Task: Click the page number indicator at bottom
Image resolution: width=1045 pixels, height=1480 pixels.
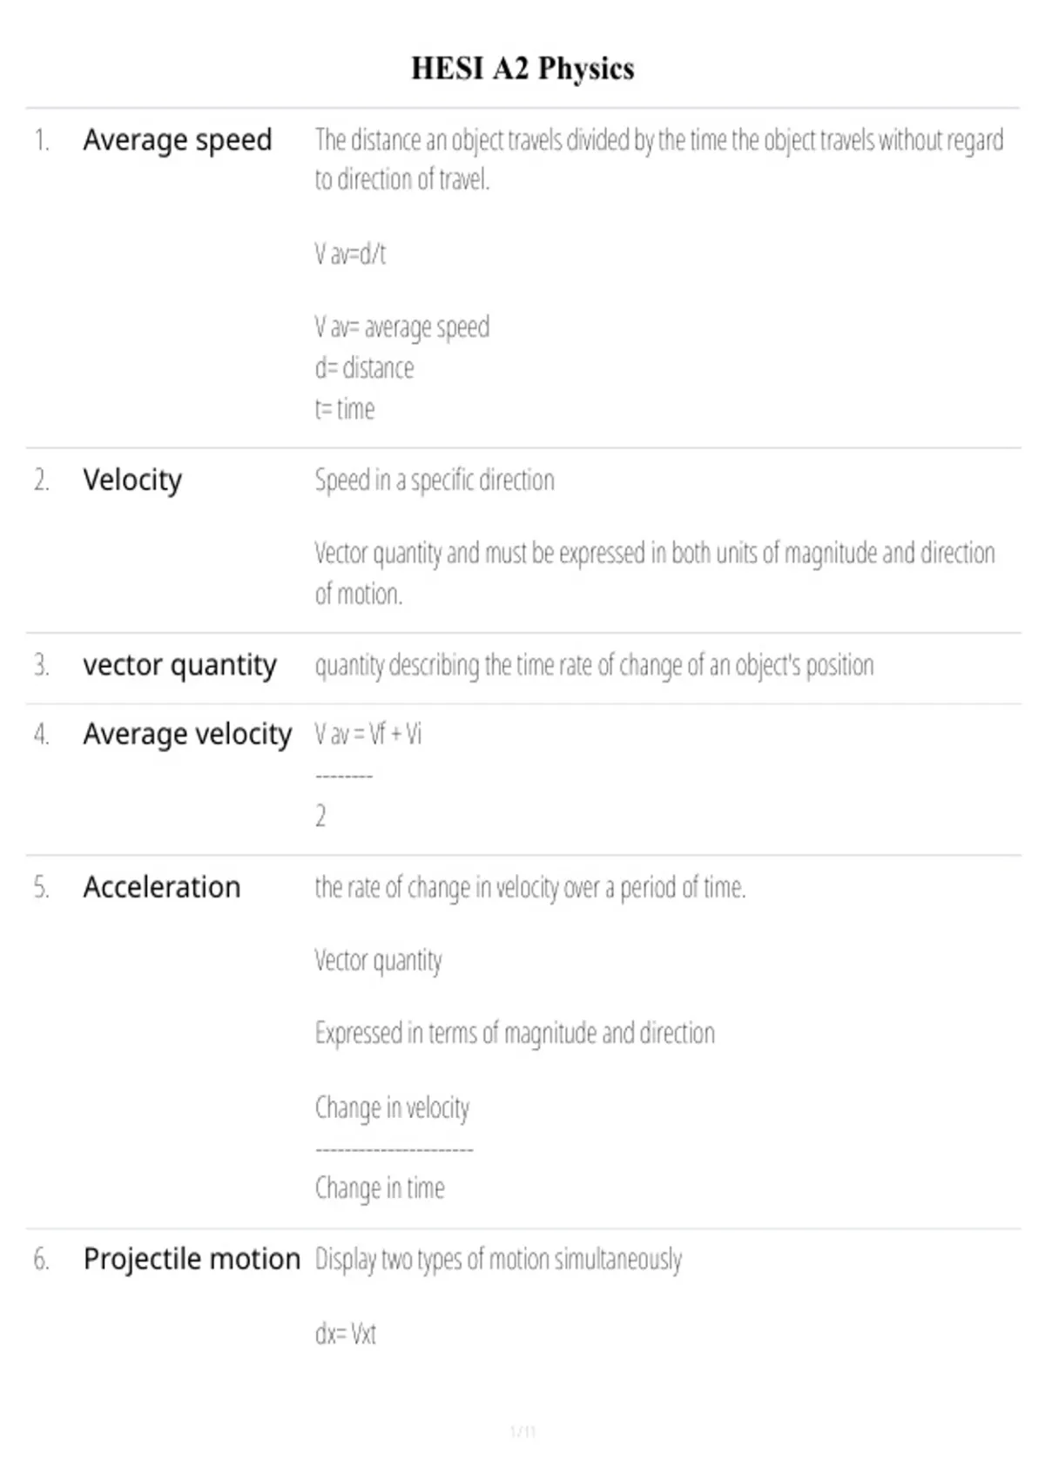Action: (x=522, y=1431)
